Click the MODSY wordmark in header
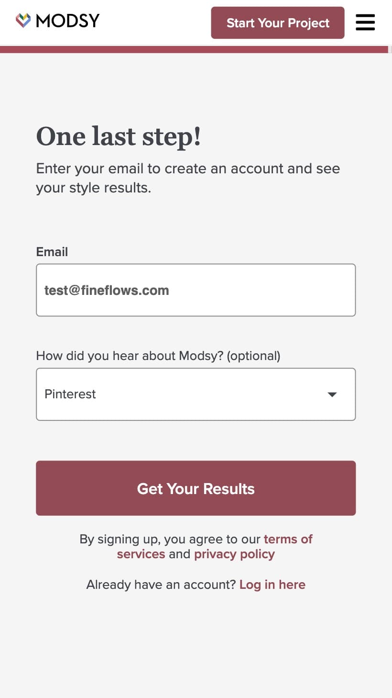 pos(68,21)
